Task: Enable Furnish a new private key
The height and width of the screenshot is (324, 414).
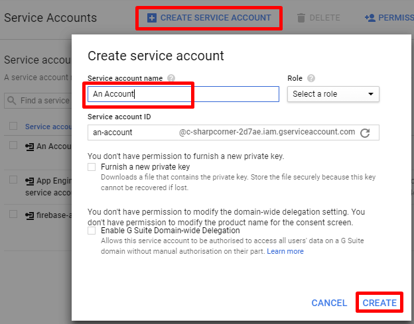Action: click(x=92, y=168)
